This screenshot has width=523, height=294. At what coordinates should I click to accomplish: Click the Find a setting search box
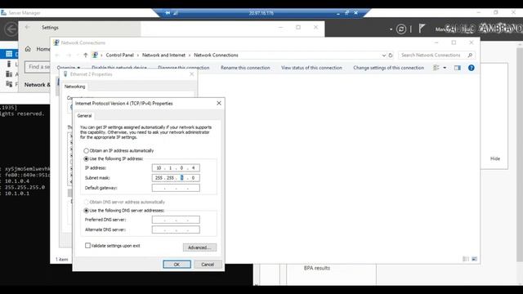38,67
